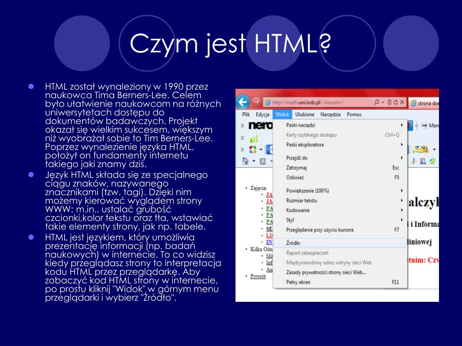Click the search magnifier in address bar
The image size is (462, 346).
[377, 102]
